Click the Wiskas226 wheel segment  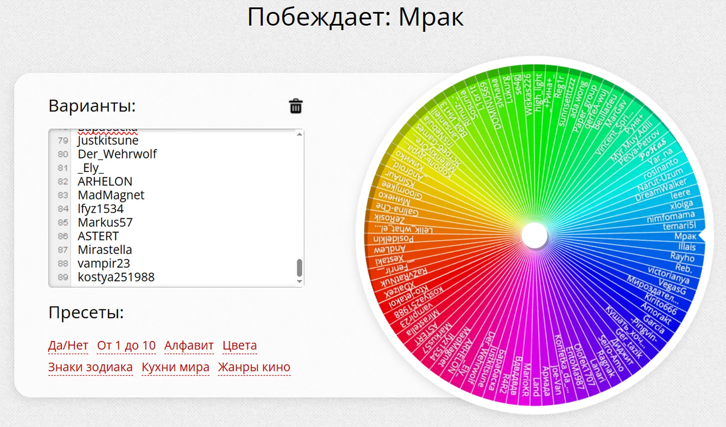coord(528,94)
